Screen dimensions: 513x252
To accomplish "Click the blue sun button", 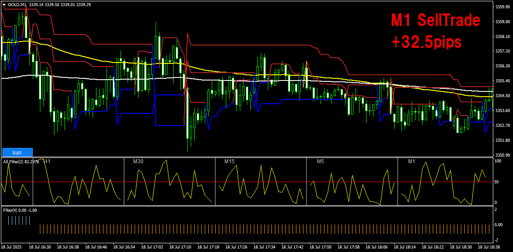I will (x=18, y=152).
